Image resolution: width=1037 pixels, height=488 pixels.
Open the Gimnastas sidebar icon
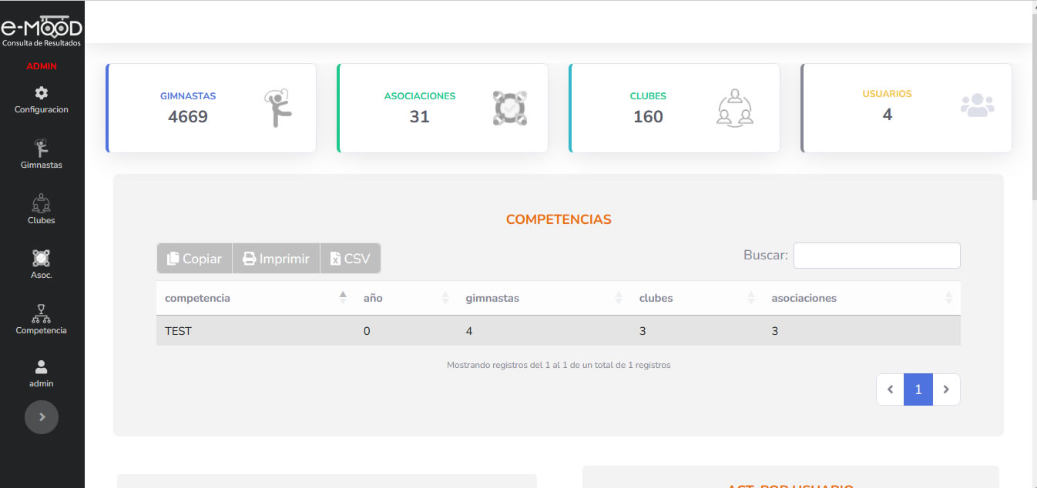pyautogui.click(x=42, y=148)
